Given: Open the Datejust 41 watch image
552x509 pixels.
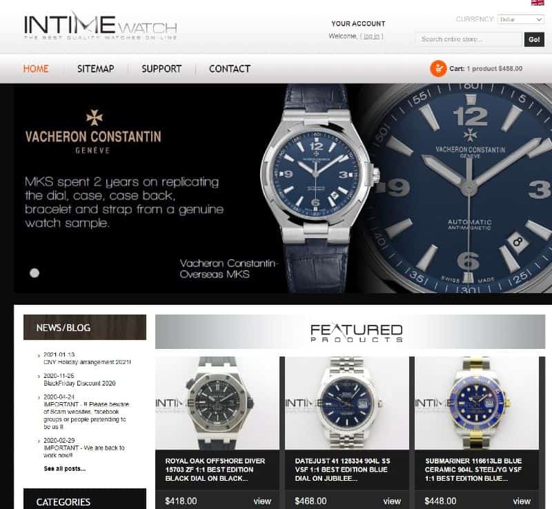Looking at the screenshot, I should tap(347, 403).
